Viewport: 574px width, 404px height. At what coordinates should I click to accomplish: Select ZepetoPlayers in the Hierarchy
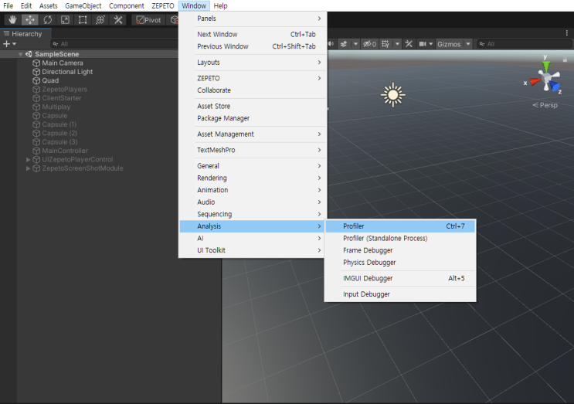point(64,90)
